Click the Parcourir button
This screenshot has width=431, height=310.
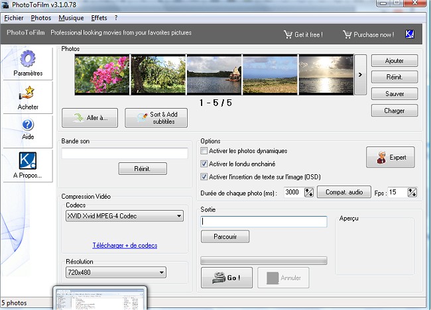tap(225, 236)
